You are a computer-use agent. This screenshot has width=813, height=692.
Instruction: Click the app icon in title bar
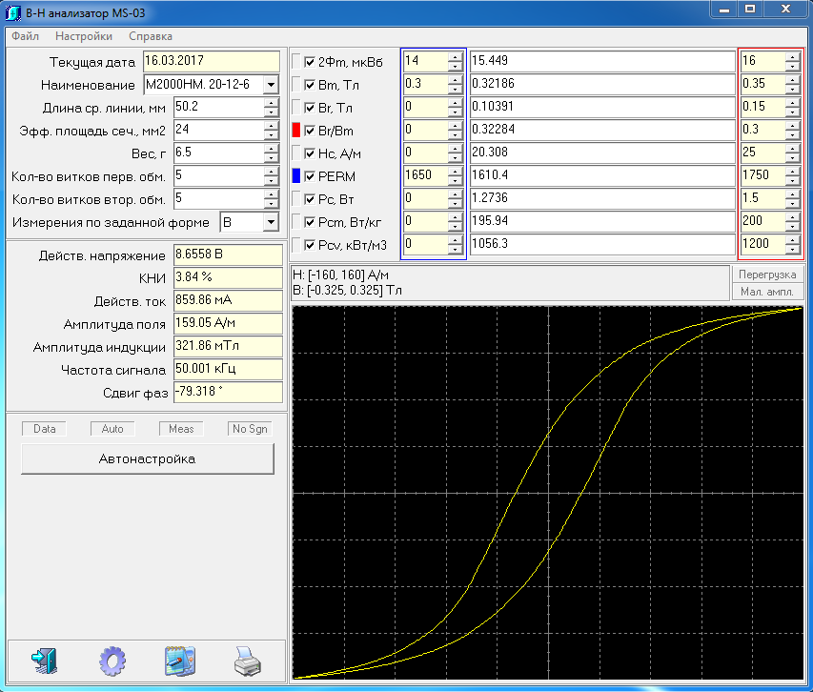[x=12, y=13]
